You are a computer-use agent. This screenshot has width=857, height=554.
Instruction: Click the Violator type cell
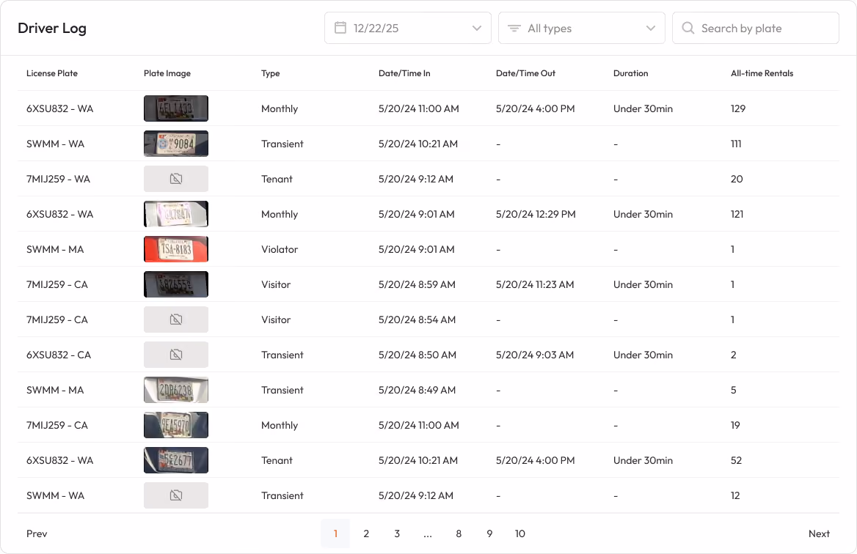pos(280,249)
